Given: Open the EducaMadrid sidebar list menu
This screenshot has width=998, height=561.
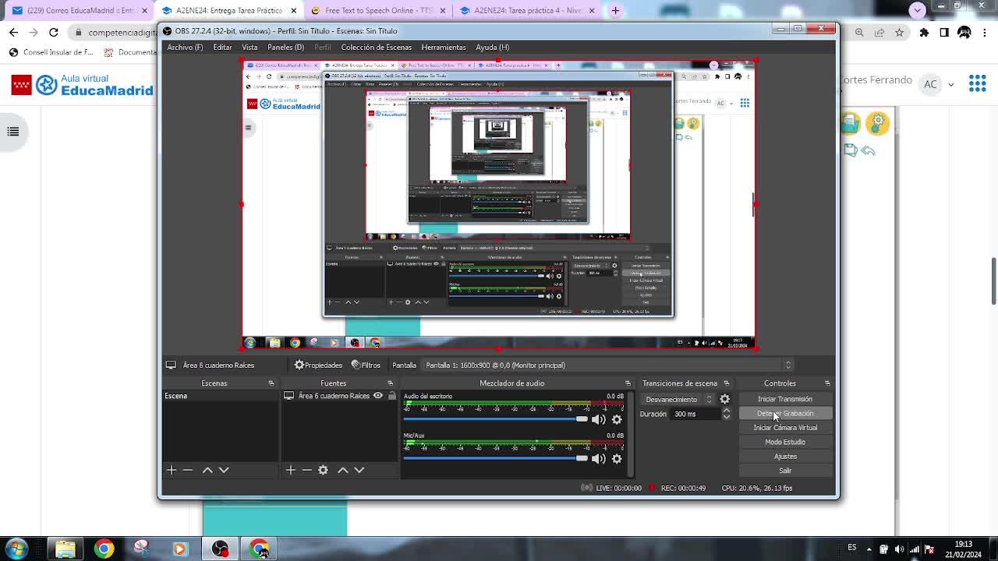Looking at the screenshot, I should coord(13,132).
